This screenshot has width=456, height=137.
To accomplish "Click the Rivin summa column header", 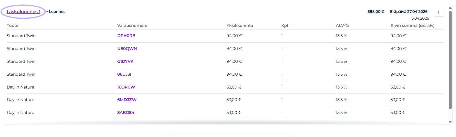I will pos(412,25).
